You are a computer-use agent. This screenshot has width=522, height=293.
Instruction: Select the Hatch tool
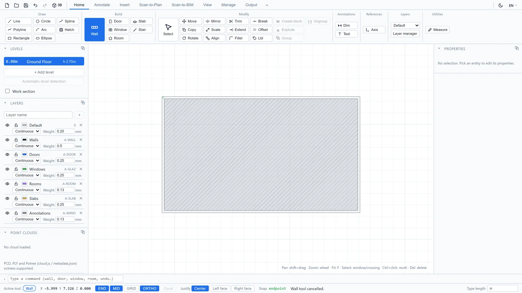(68, 30)
